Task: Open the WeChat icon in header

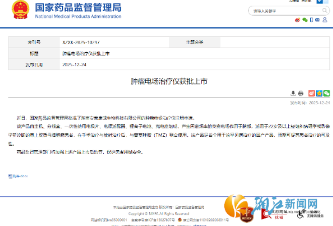Action: pos(305,20)
